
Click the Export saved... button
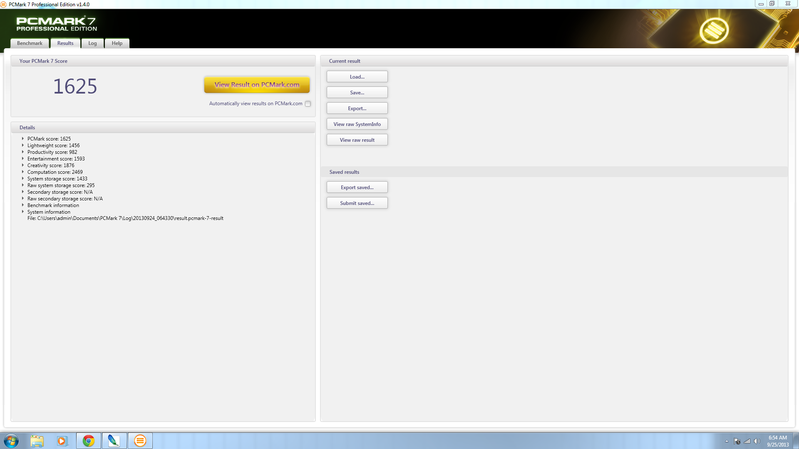(357, 187)
